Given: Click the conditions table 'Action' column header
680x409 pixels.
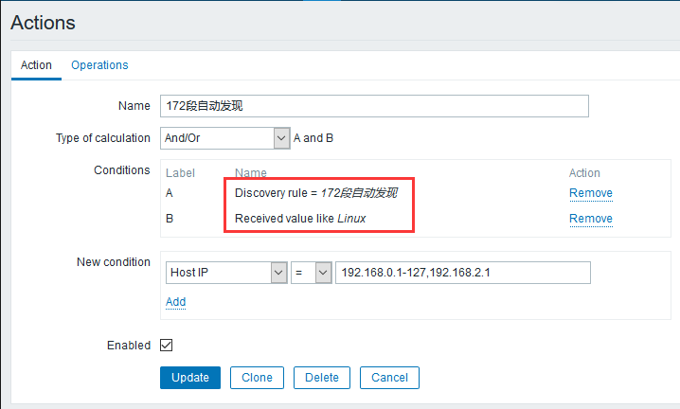Looking at the screenshot, I should pyautogui.click(x=584, y=173).
